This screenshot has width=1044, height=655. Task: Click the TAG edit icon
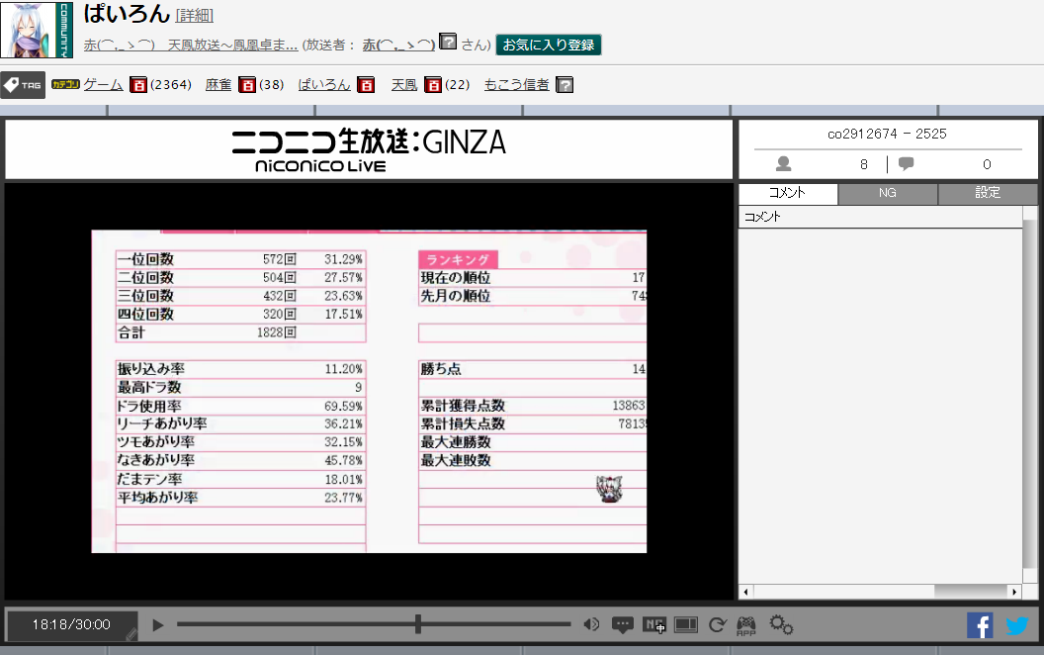(x=23, y=85)
